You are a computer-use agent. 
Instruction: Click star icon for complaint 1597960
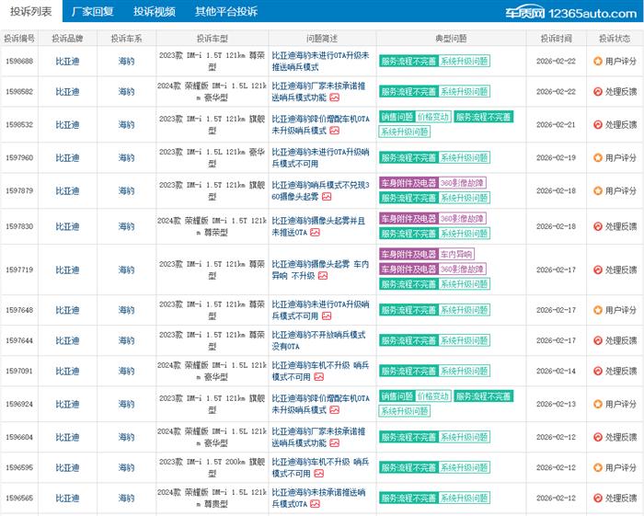598,158
